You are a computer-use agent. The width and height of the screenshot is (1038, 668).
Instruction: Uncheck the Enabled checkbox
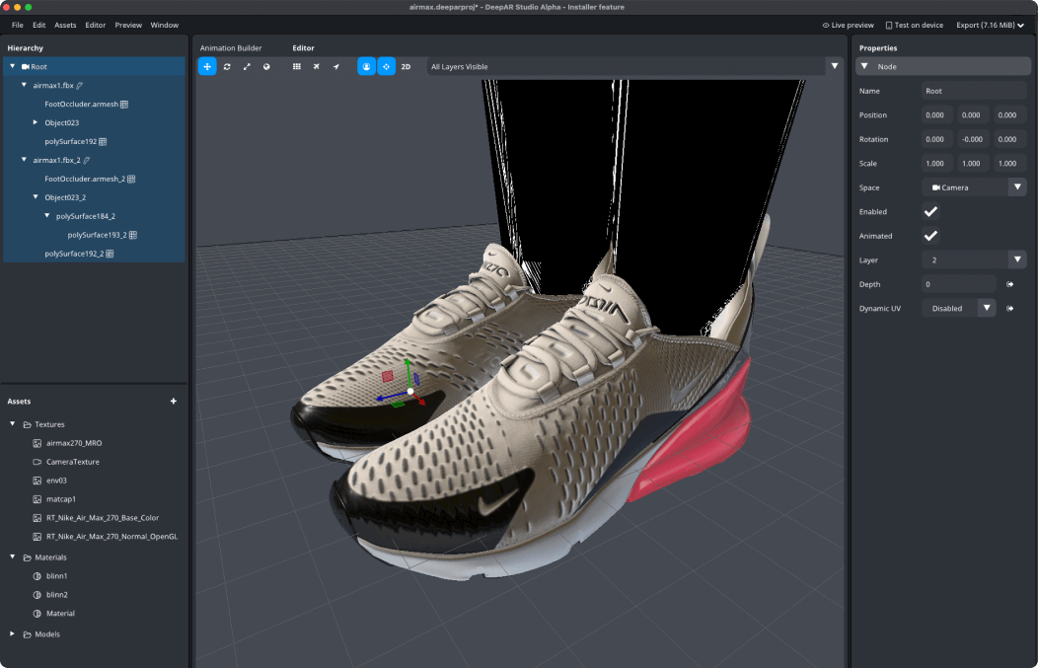pyautogui.click(x=930, y=211)
